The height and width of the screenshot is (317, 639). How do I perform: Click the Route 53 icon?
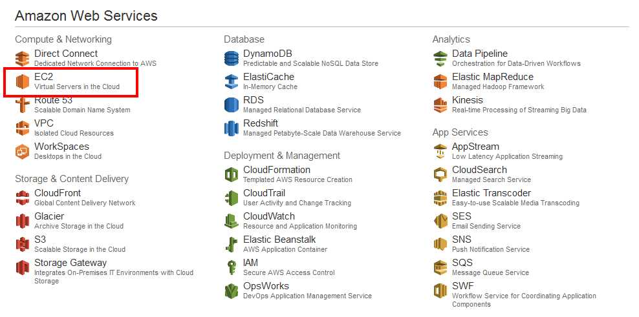click(23, 105)
